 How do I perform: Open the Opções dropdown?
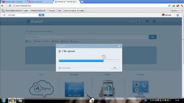pyautogui.click(x=175, y=11)
